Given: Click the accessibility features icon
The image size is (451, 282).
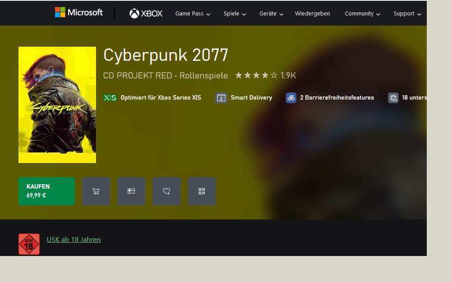Looking at the screenshot, I should [291, 98].
